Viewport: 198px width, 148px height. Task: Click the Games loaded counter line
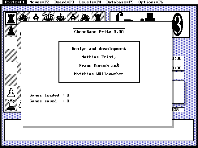(49, 95)
